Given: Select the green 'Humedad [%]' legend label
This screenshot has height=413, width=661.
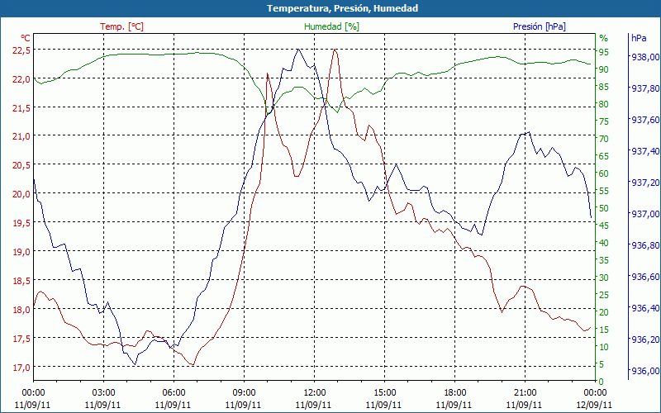Looking at the screenshot, I should (331, 26).
